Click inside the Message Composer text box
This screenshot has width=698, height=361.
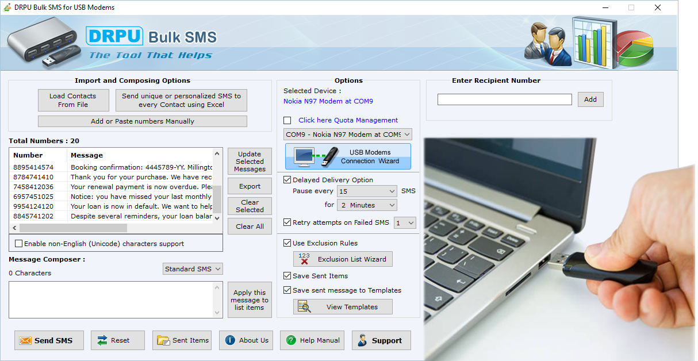pos(111,299)
